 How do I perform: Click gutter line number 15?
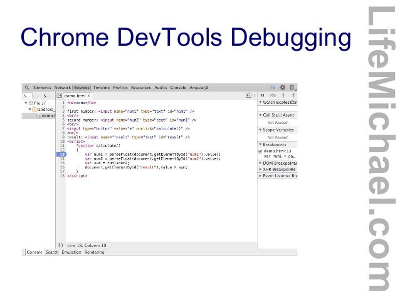(62, 163)
